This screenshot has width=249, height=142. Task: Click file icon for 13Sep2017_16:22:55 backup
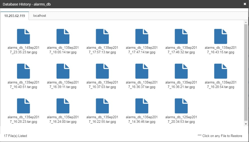click(x=102, y=106)
